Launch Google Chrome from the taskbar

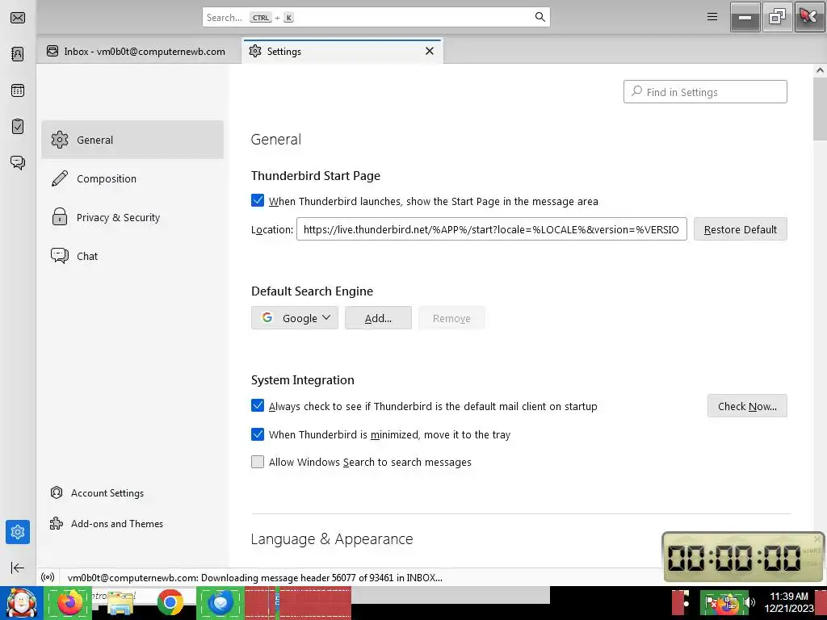tap(170, 602)
